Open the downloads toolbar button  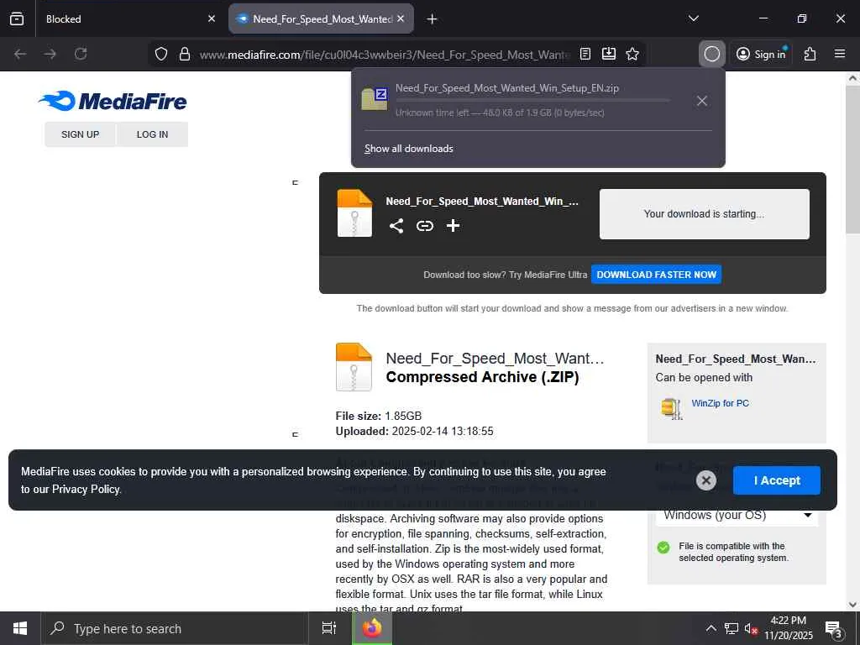point(609,54)
